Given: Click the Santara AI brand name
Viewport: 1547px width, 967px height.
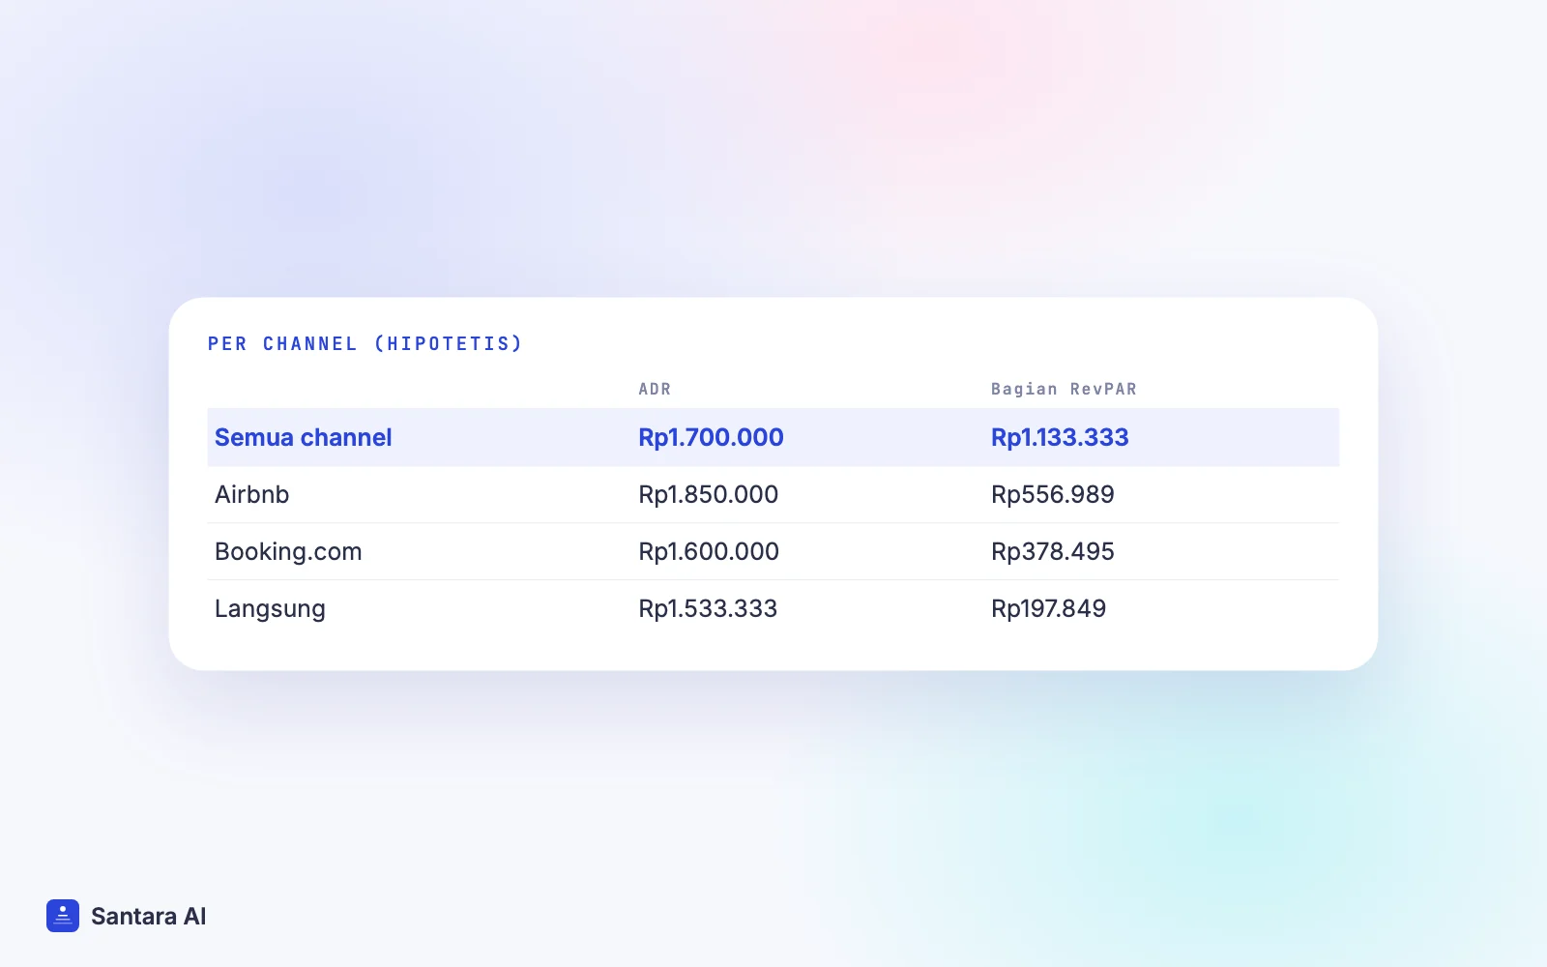Looking at the screenshot, I should click(149, 916).
